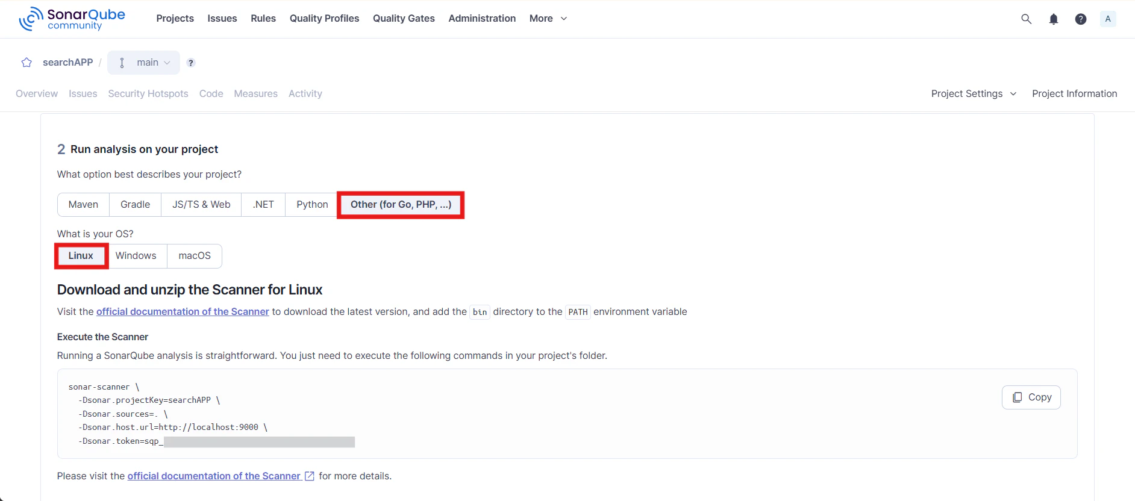Expand the Project Settings dropdown
The image size is (1135, 501).
(974, 94)
